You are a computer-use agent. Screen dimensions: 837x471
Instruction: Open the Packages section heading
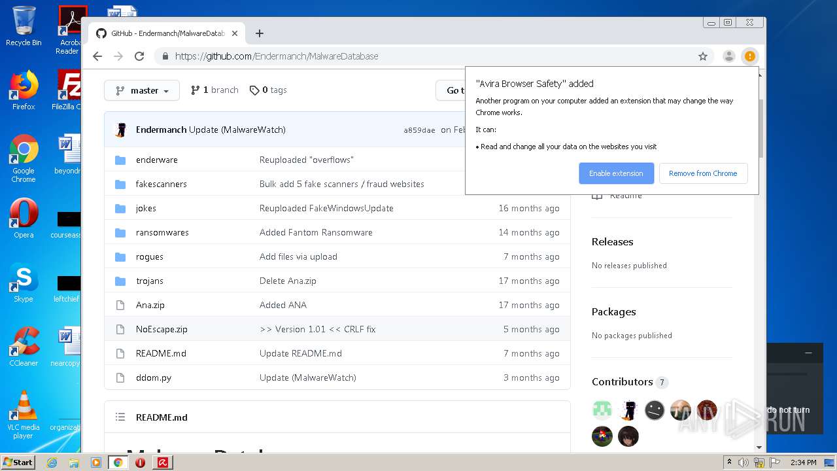coord(613,311)
